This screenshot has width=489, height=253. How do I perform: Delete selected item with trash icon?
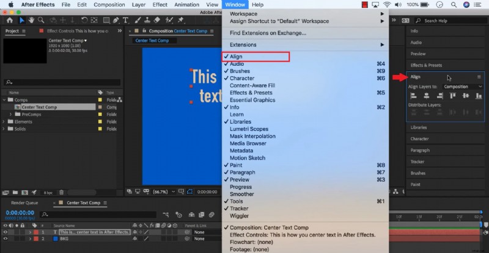[x=62, y=192]
